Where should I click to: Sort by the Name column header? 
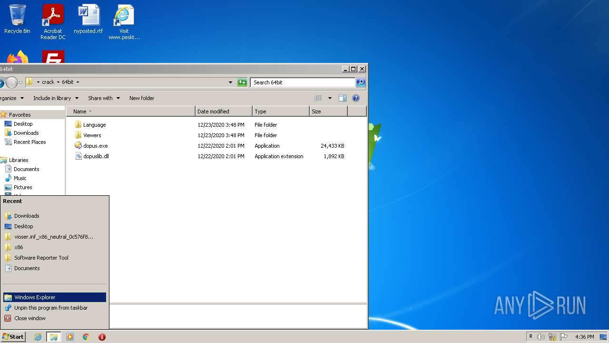tap(131, 111)
